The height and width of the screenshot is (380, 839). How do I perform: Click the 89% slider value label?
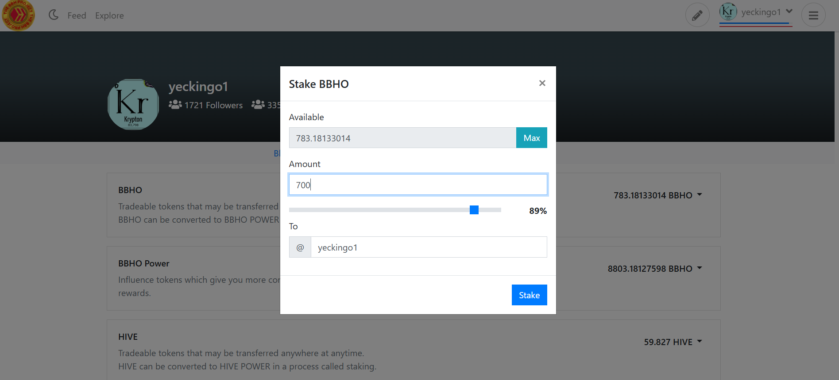(x=538, y=211)
